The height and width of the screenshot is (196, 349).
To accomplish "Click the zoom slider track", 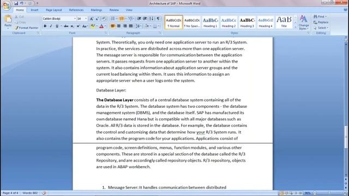I will point(329,193).
